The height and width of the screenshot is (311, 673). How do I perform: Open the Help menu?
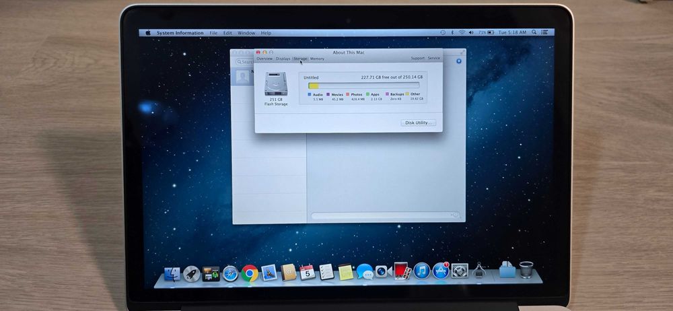(266, 33)
